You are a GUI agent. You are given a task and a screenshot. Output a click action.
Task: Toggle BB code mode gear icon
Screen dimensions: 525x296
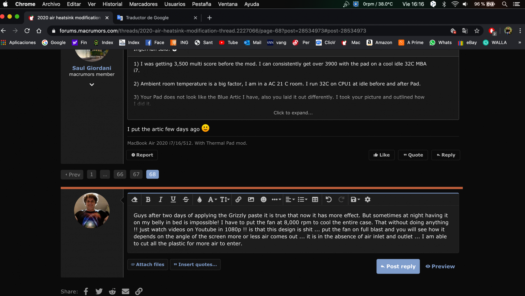click(368, 200)
